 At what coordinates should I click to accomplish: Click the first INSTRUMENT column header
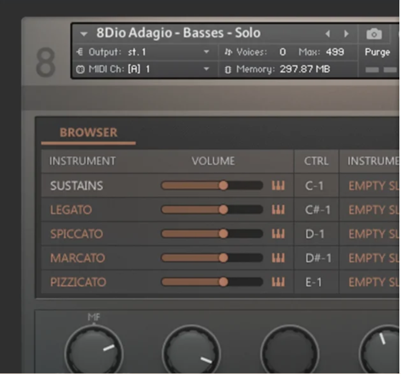coord(82,161)
